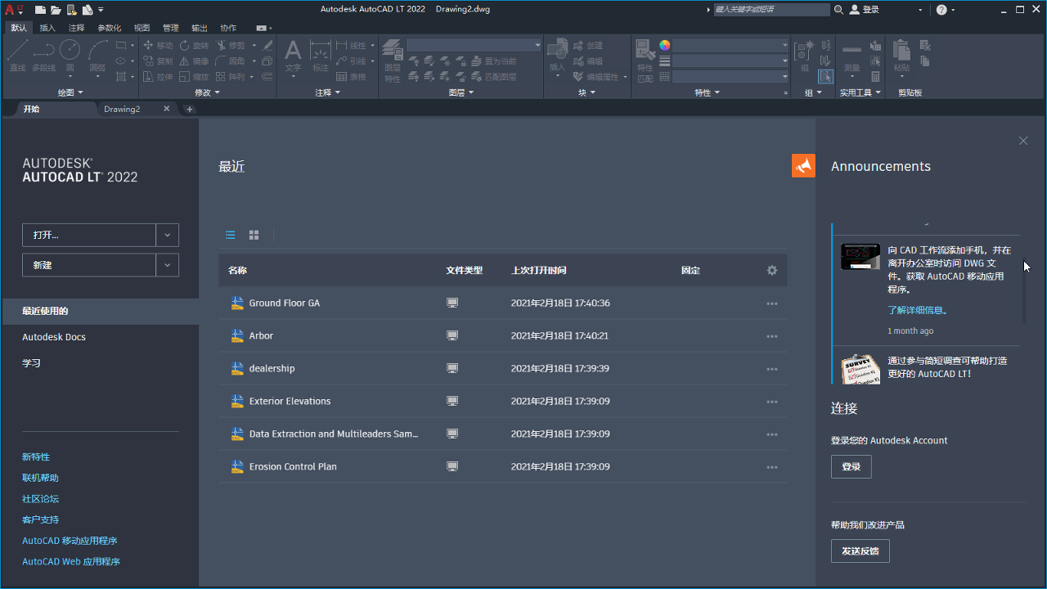Open the Output (输出) ribbon tab

pyautogui.click(x=199, y=28)
